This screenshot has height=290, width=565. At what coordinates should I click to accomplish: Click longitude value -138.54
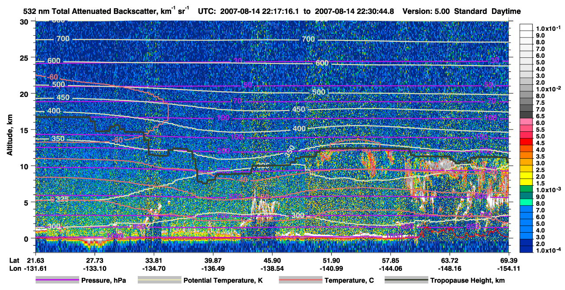tap(272, 268)
